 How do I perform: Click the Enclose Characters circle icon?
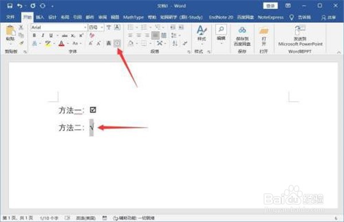click(x=117, y=43)
